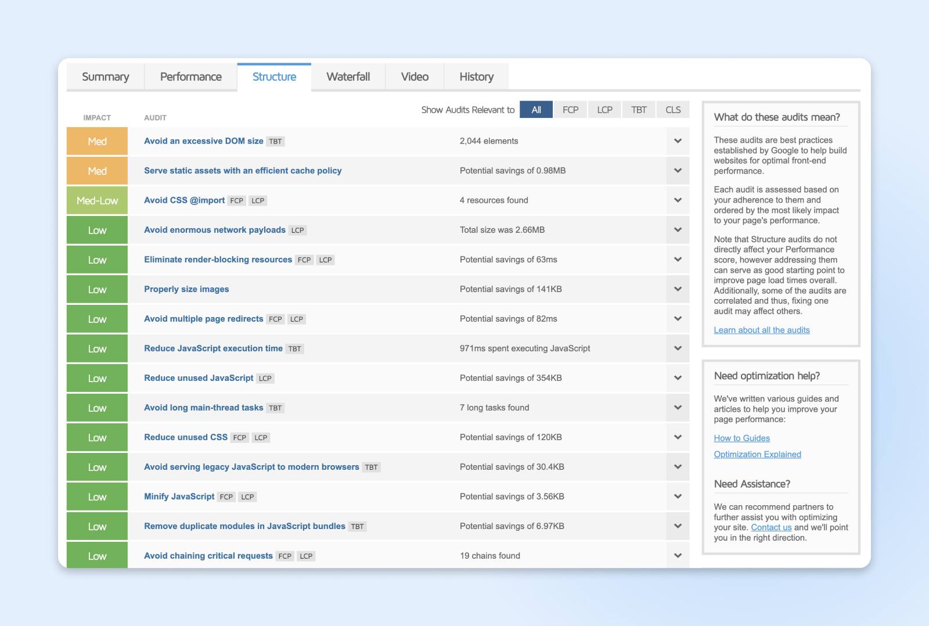Click the FCP tag beside Minify JavaScript
Screen dimensions: 929x626
[226, 497]
